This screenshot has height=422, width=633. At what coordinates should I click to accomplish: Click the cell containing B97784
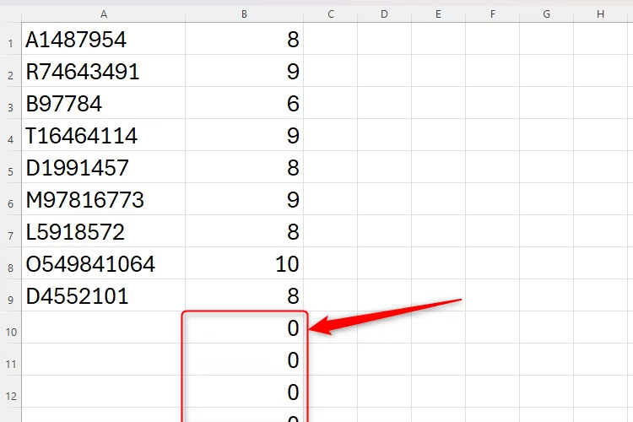tap(103, 103)
